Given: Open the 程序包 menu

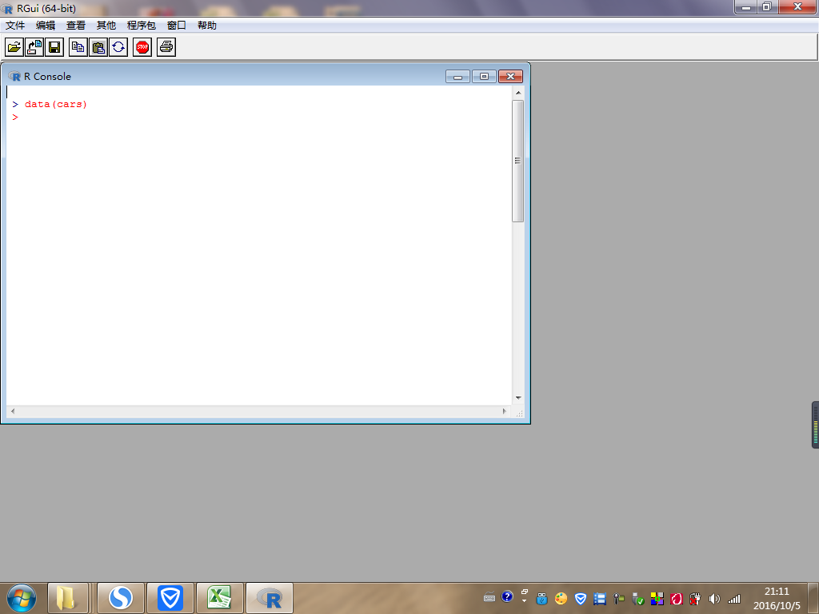Looking at the screenshot, I should tap(141, 25).
